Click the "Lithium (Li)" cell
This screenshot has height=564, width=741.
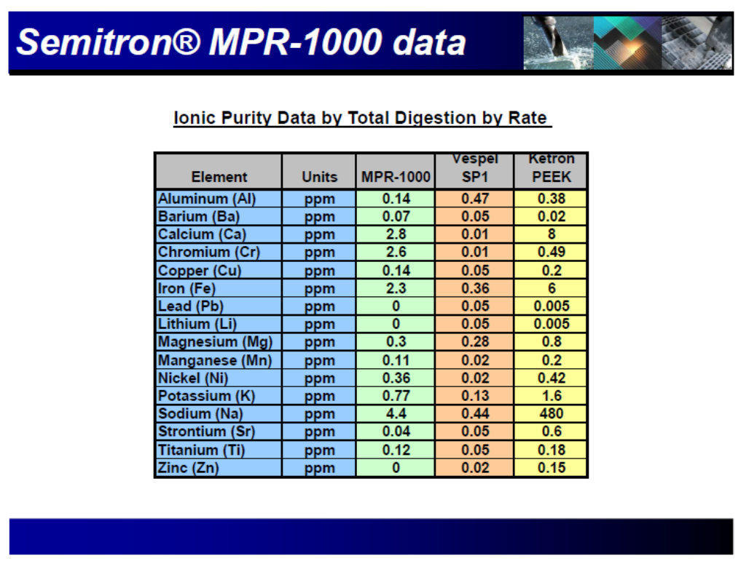(x=219, y=325)
